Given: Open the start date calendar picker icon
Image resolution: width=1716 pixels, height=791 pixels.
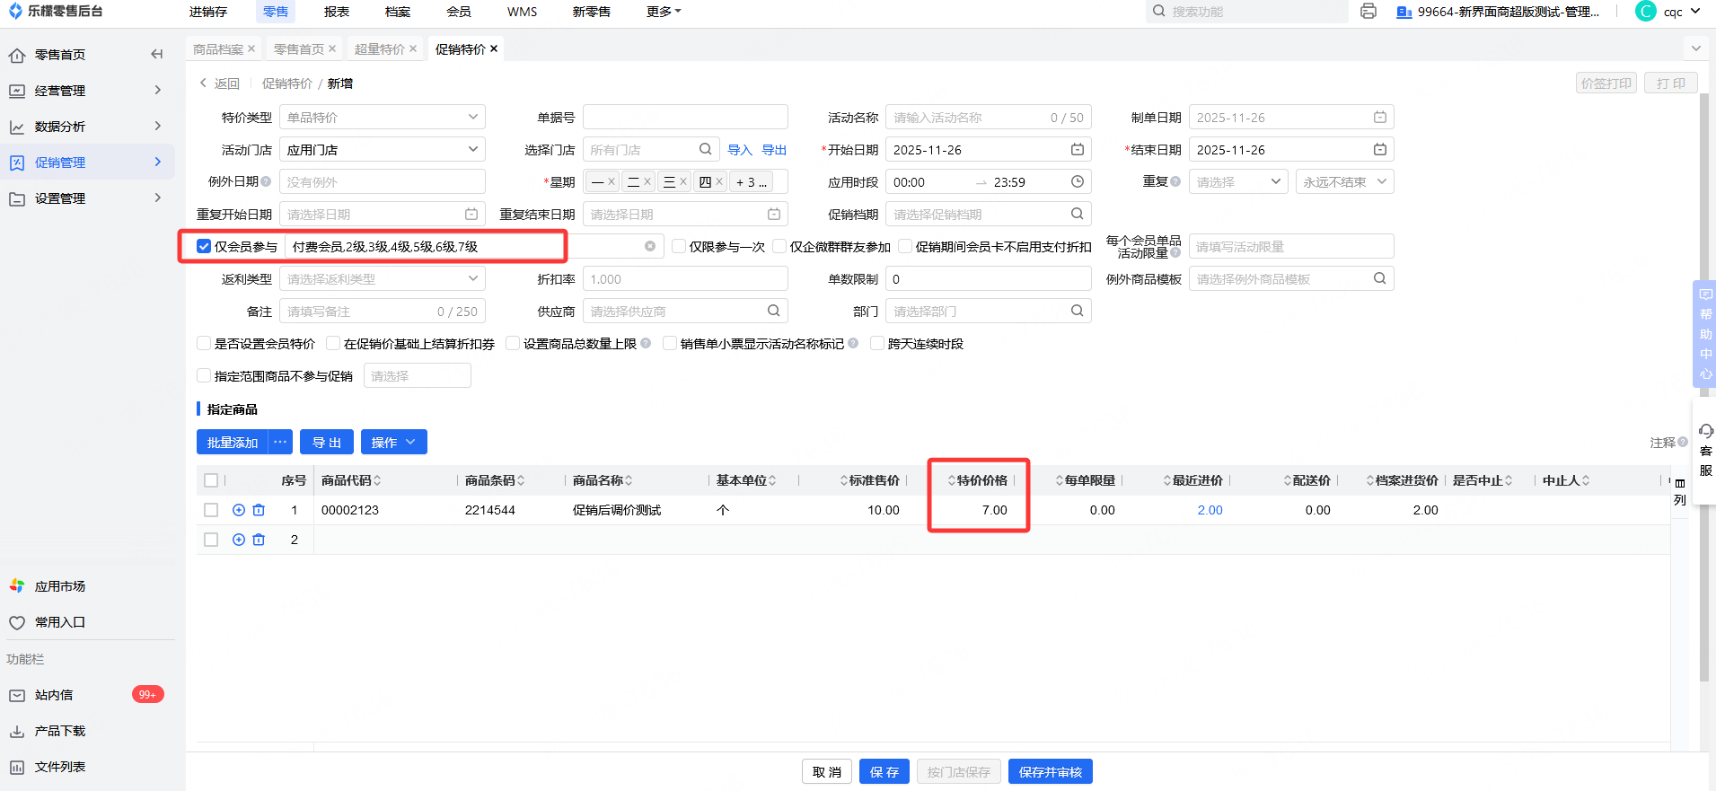Looking at the screenshot, I should coord(1078,150).
